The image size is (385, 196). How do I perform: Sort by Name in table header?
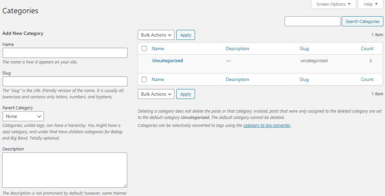pos(158,49)
